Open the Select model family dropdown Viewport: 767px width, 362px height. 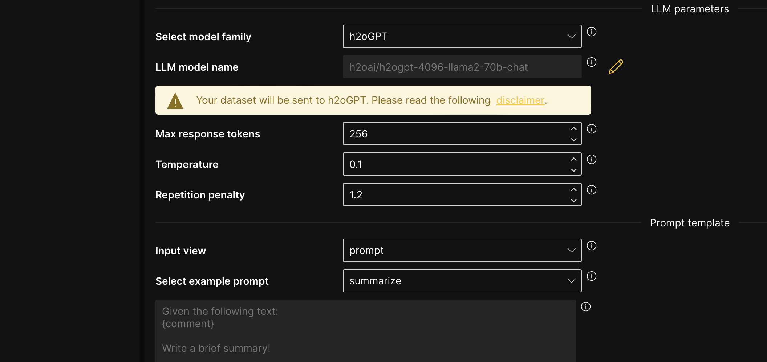462,36
